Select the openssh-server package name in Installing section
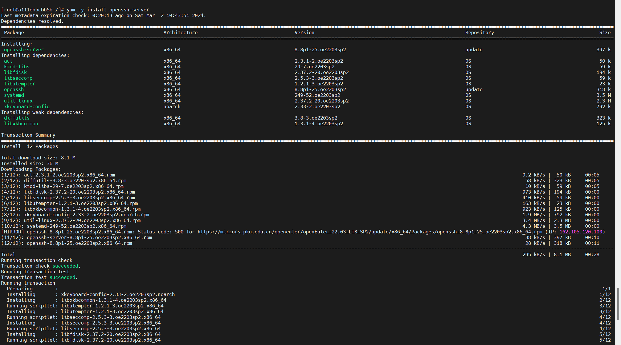This screenshot has height=345, width=621. pyautogui.click(x=24, y=50)
